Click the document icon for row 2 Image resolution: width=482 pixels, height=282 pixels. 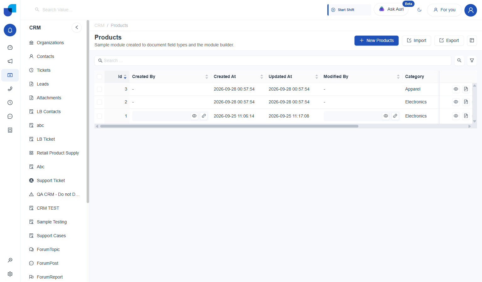[466, 102]
